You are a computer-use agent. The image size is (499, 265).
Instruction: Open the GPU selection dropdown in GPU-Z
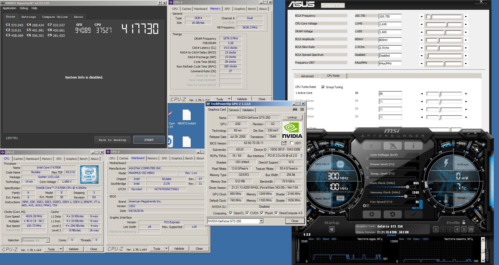261,221
